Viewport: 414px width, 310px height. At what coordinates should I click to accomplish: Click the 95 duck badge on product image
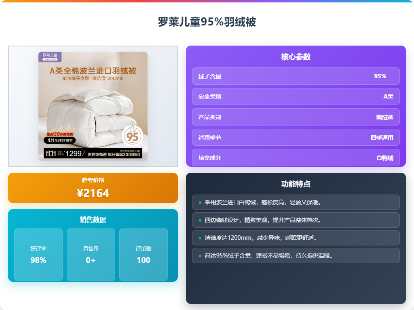(x=132, y=136)
